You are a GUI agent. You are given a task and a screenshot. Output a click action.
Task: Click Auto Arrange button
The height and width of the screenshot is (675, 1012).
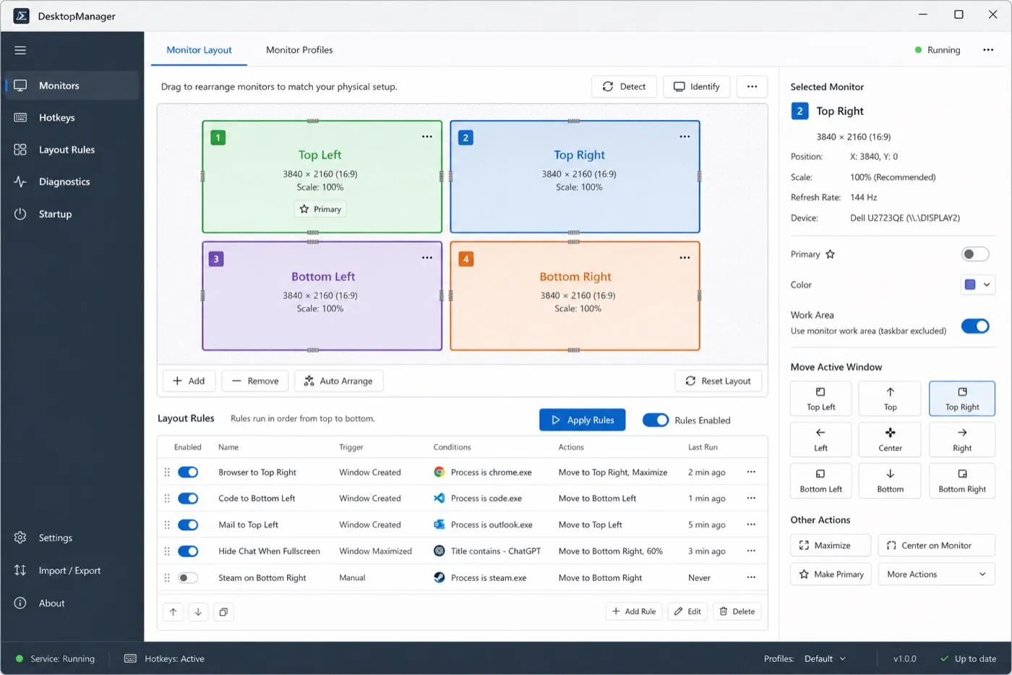tap(338, 381)
